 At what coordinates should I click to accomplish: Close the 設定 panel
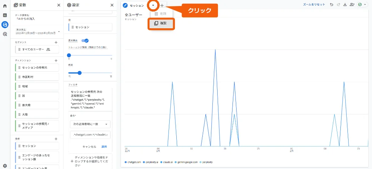[112, 5]
